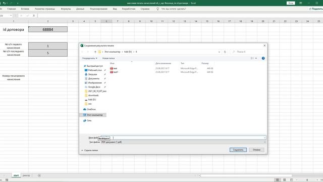Screen dimensions: 323x182
Task: Open Downloads (Загрузки) in sidebar
Action: pos(91,74)
